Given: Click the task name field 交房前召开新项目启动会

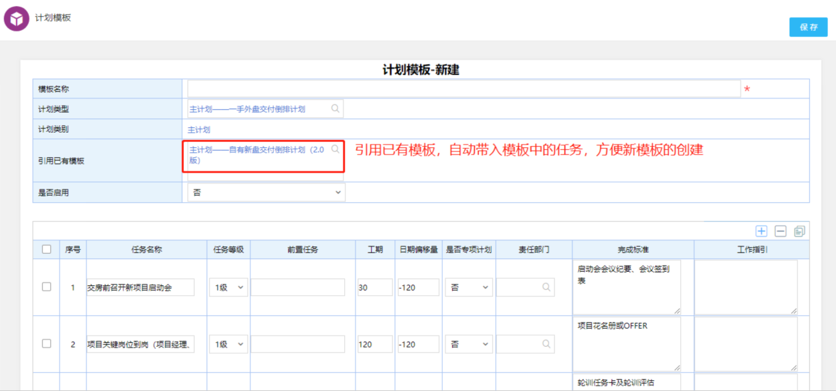Looking at the screenshot, I should [x=140, y=287].
